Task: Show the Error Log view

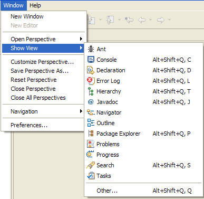Action: tap(143, 81)
